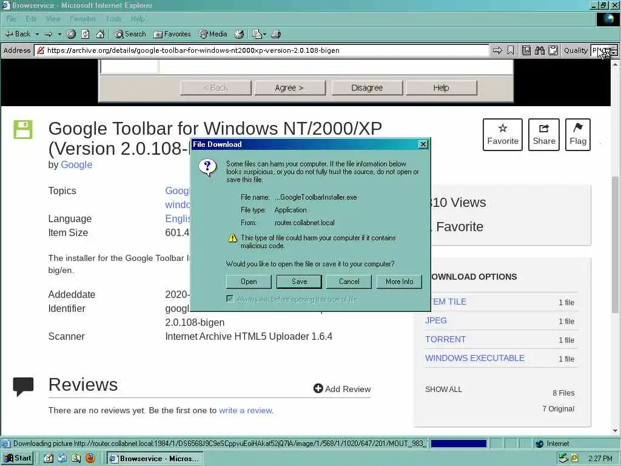
Task: Click the Forward arrow in the toolbar
Action: pos(49,34)
